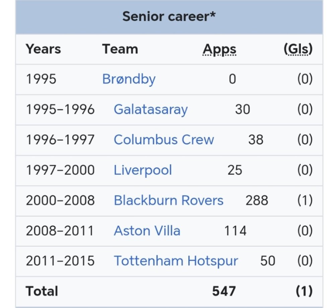Click the Apps abbreviation header

(x=219, y=50)
